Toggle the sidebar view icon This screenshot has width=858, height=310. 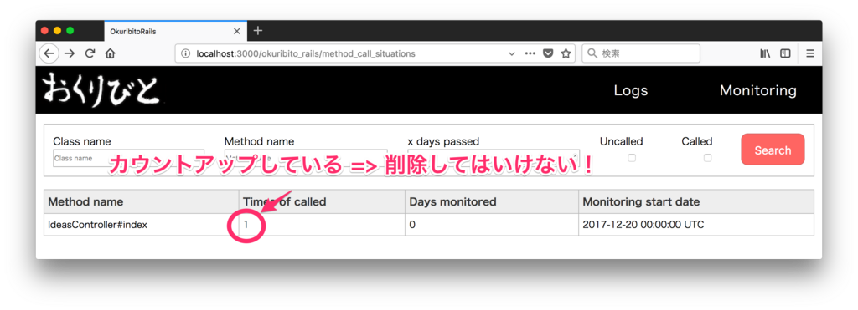click(x=785, y=53)
